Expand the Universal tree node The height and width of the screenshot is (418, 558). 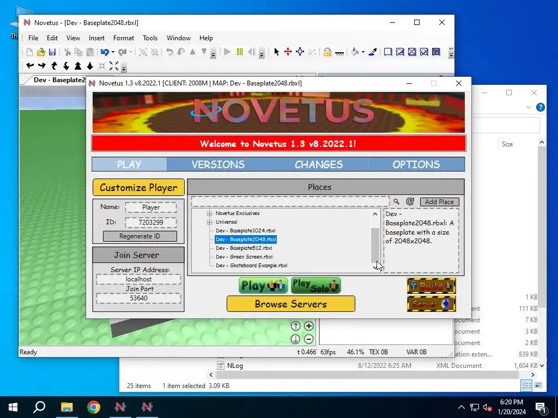[x=210, y=222]
